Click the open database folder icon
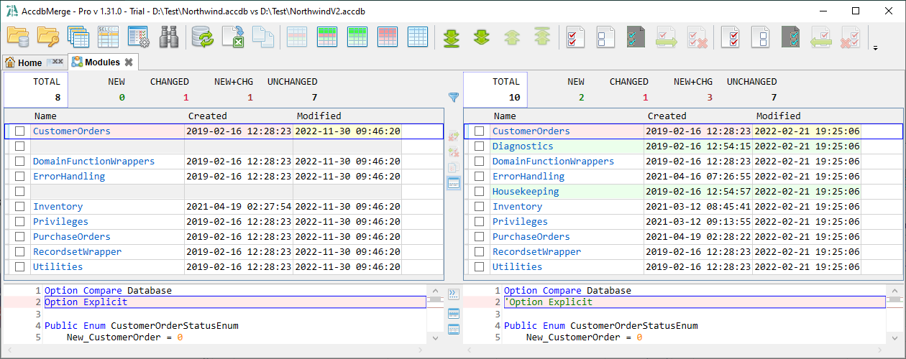 [x=18, y=37]
